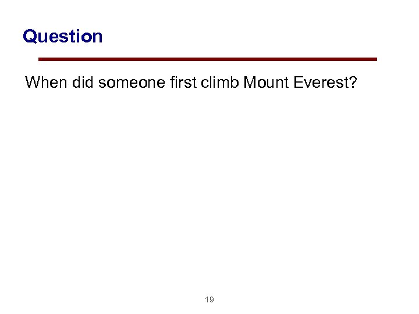
Task: Click the "Question" slide title
Action: click(62, 37)
